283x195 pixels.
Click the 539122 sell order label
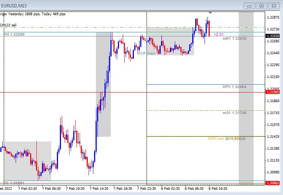click(x=8, y=25)
